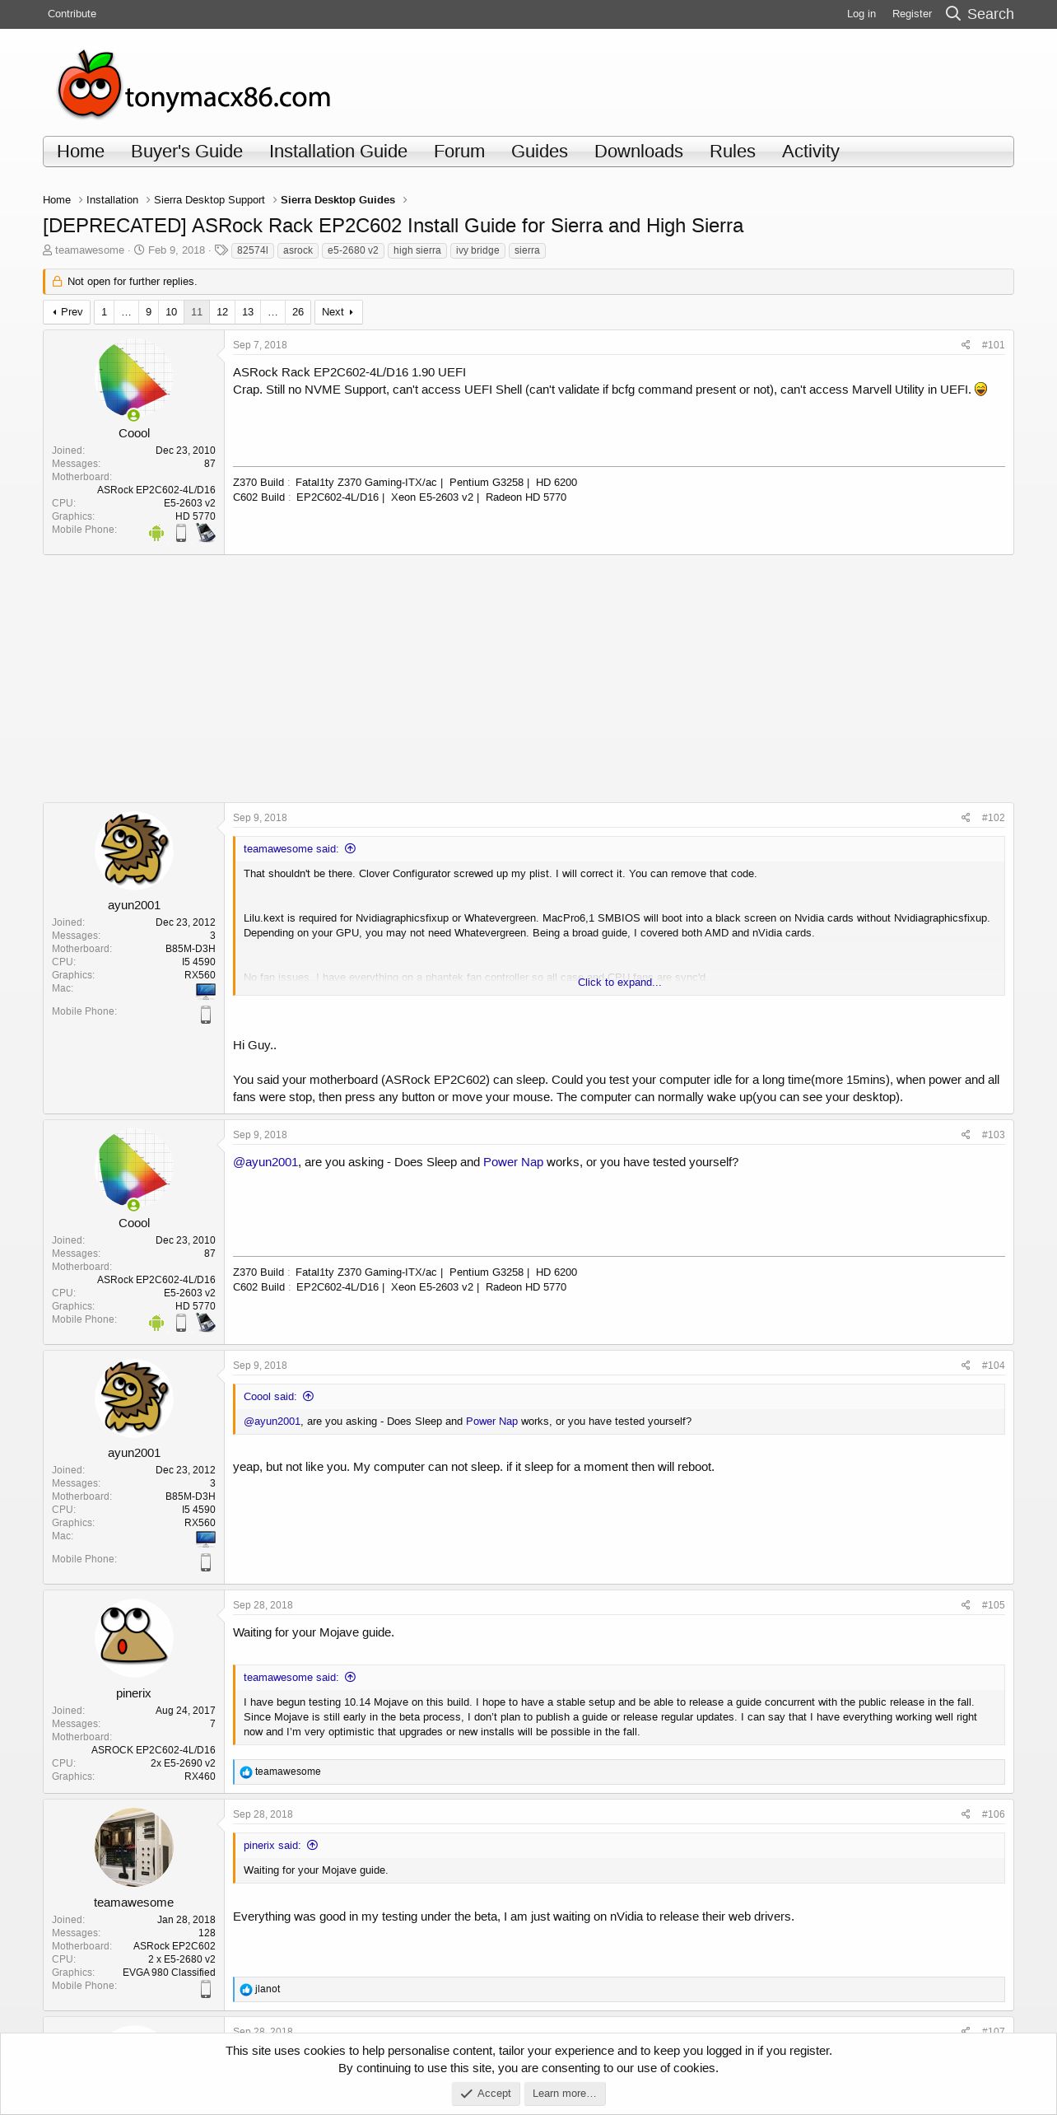This screenshot has width=1057, height=2115.
Task: Expand the hidden pages ellipsis after 1
Action: click(x=126, y=312)
